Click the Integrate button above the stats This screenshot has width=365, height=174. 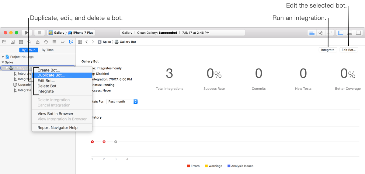[328, 50]
